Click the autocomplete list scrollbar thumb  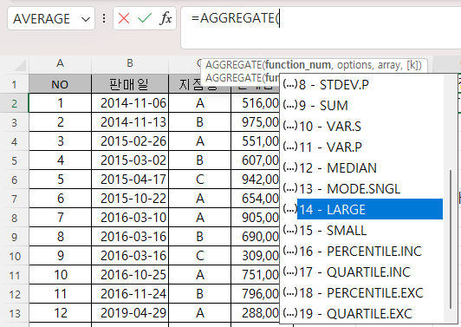pos(450,239)
